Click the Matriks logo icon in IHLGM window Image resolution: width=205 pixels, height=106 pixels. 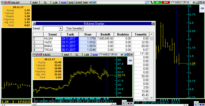(4, 2)
